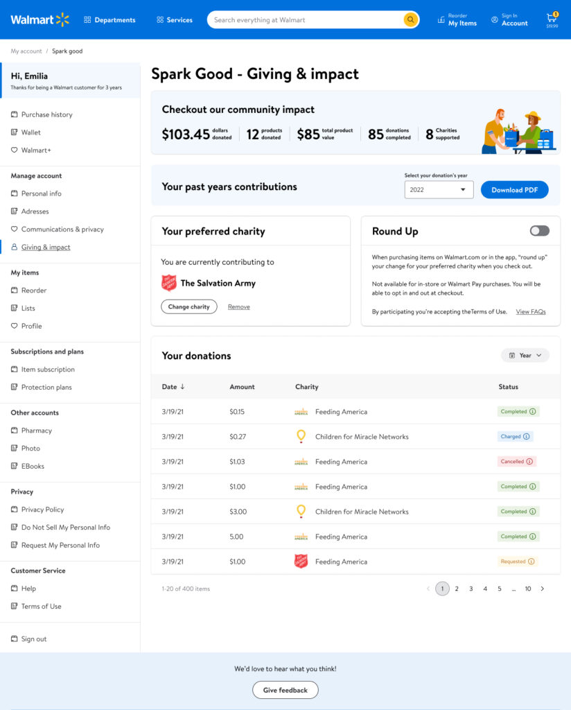The width and height of the screenshot is (571, 710).
Task: Open the Services menu
Action: (x=175, y=20)
